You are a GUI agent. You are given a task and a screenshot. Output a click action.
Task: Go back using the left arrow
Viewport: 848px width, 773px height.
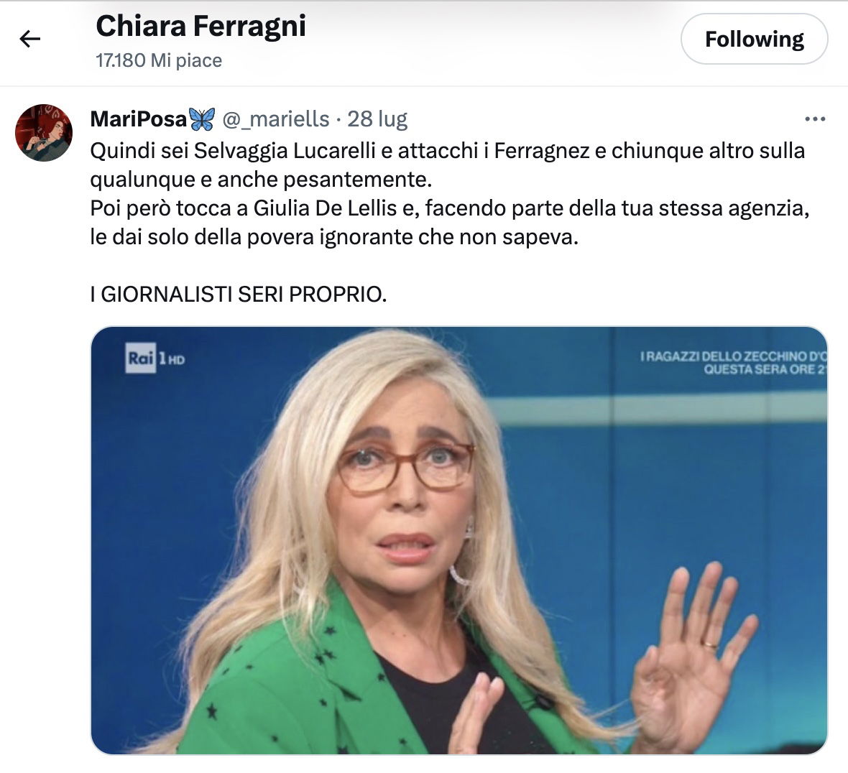click(29, 38)
